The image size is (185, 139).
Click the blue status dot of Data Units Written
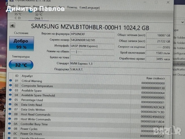tap(10, 109)
